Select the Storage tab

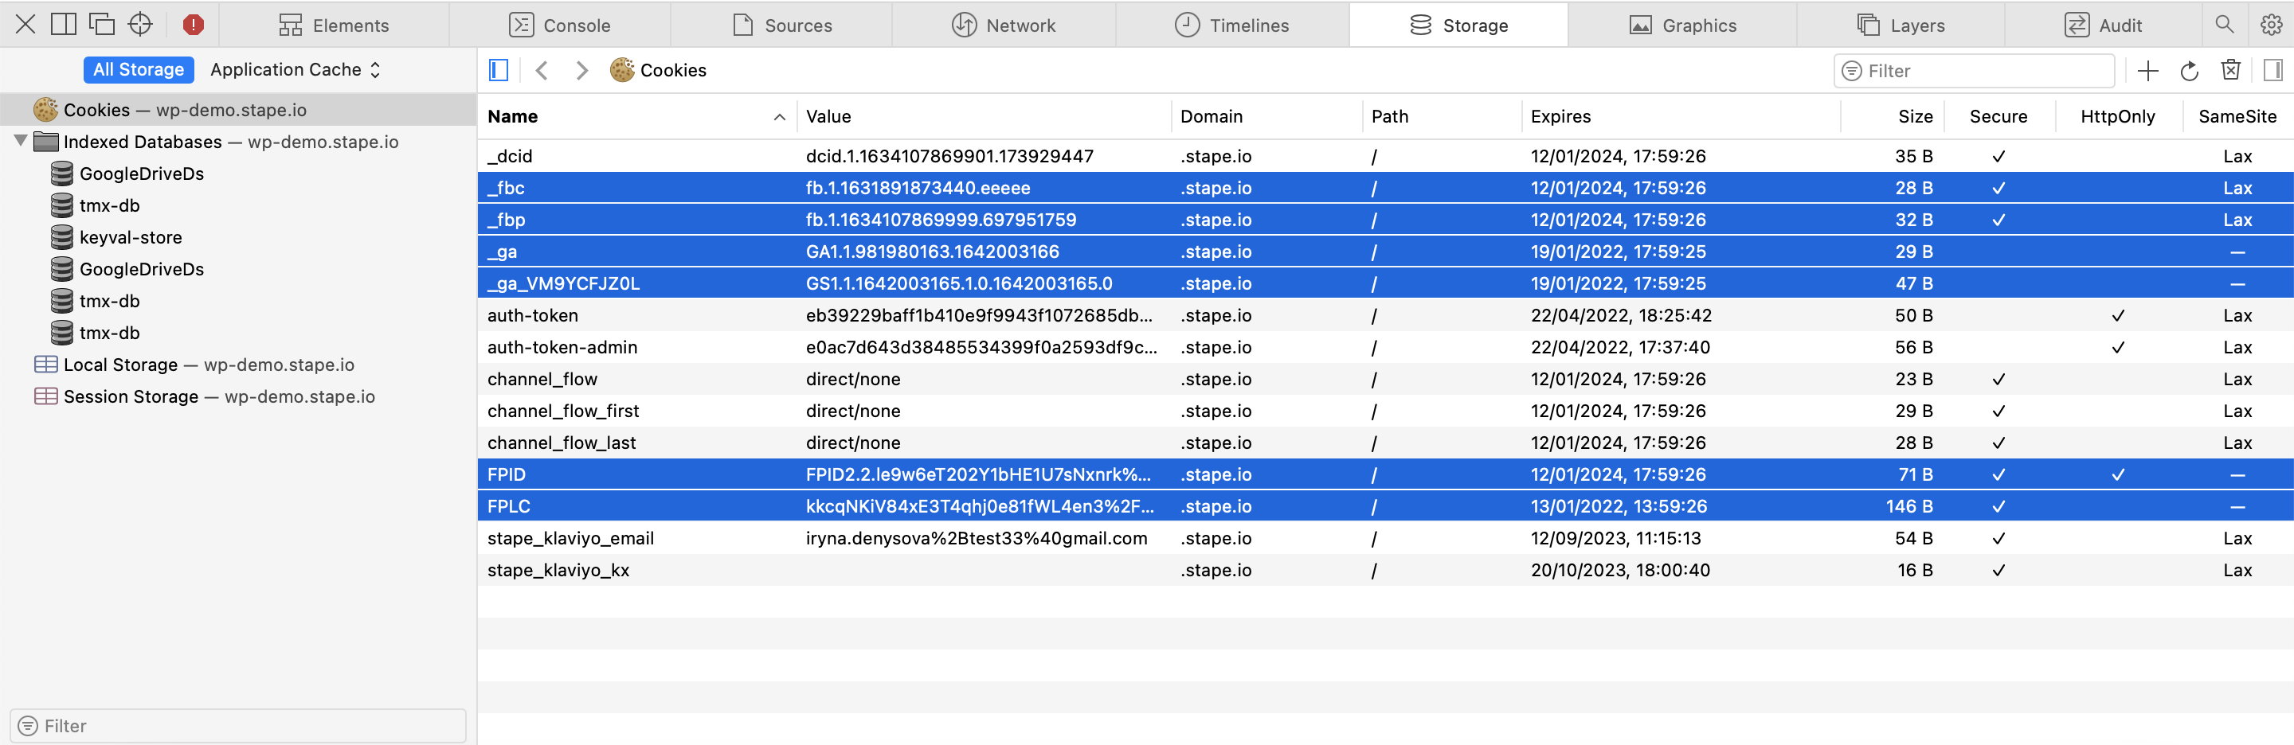(1458, 25)
